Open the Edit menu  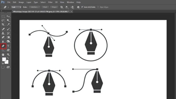15,2
